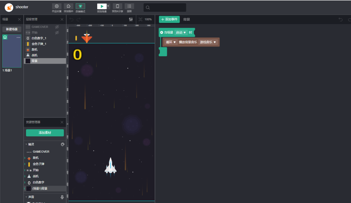Screen dimensions: 351x203
Task: Click the 预览&分享 phone icon
Action: [117, 6]
